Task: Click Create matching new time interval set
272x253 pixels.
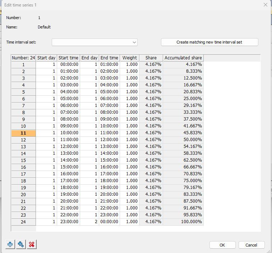Action: tap(209, 42)
